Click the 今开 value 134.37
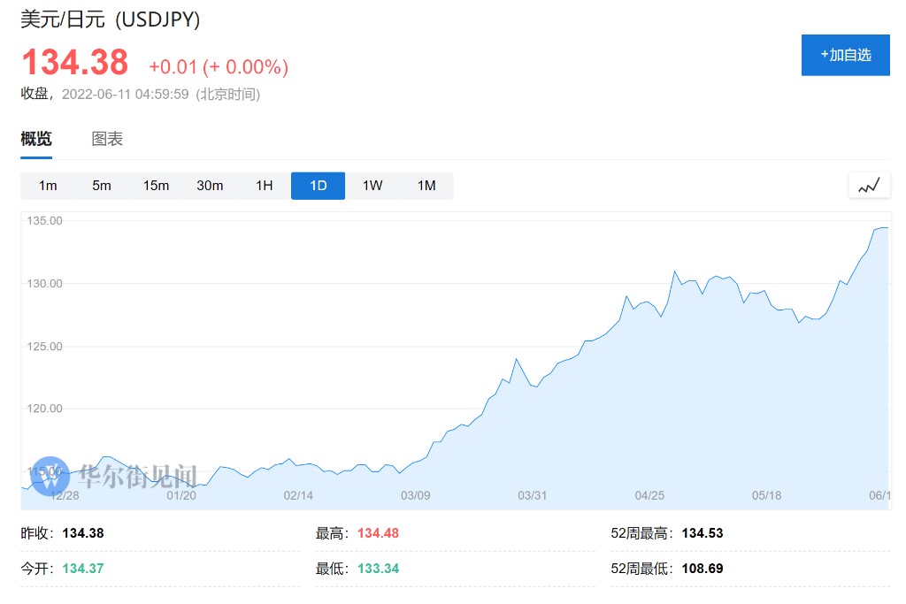The width and height of the screenshot is (906, 604). [83, 569]
